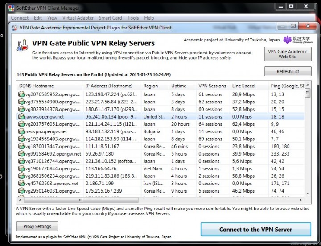This screenshot has height=246, width=321.
Task: Click server icon for vg2950146031.opengw row
Action: click(21, 191)
